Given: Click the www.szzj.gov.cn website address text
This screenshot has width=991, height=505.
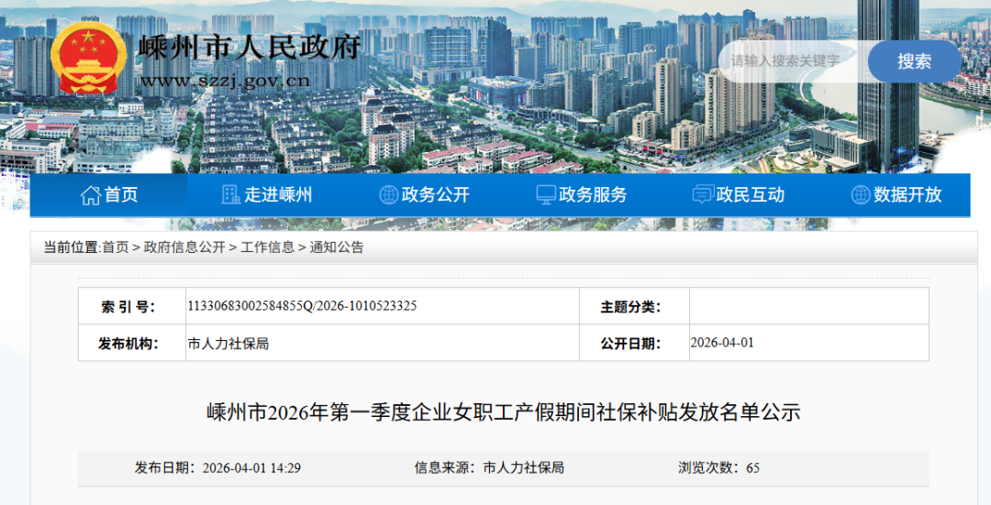Looking at the screenshot, I should 225,80.
